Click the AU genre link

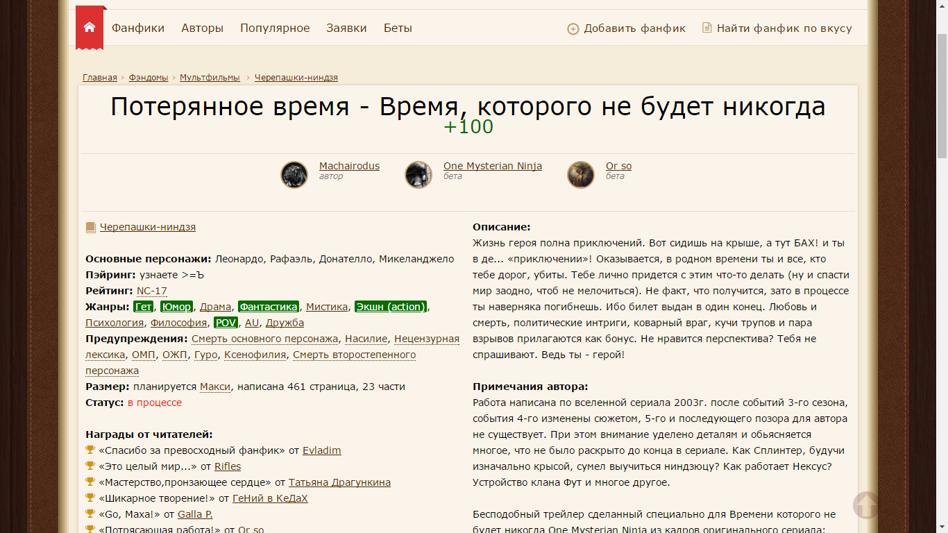coord(252,323)
